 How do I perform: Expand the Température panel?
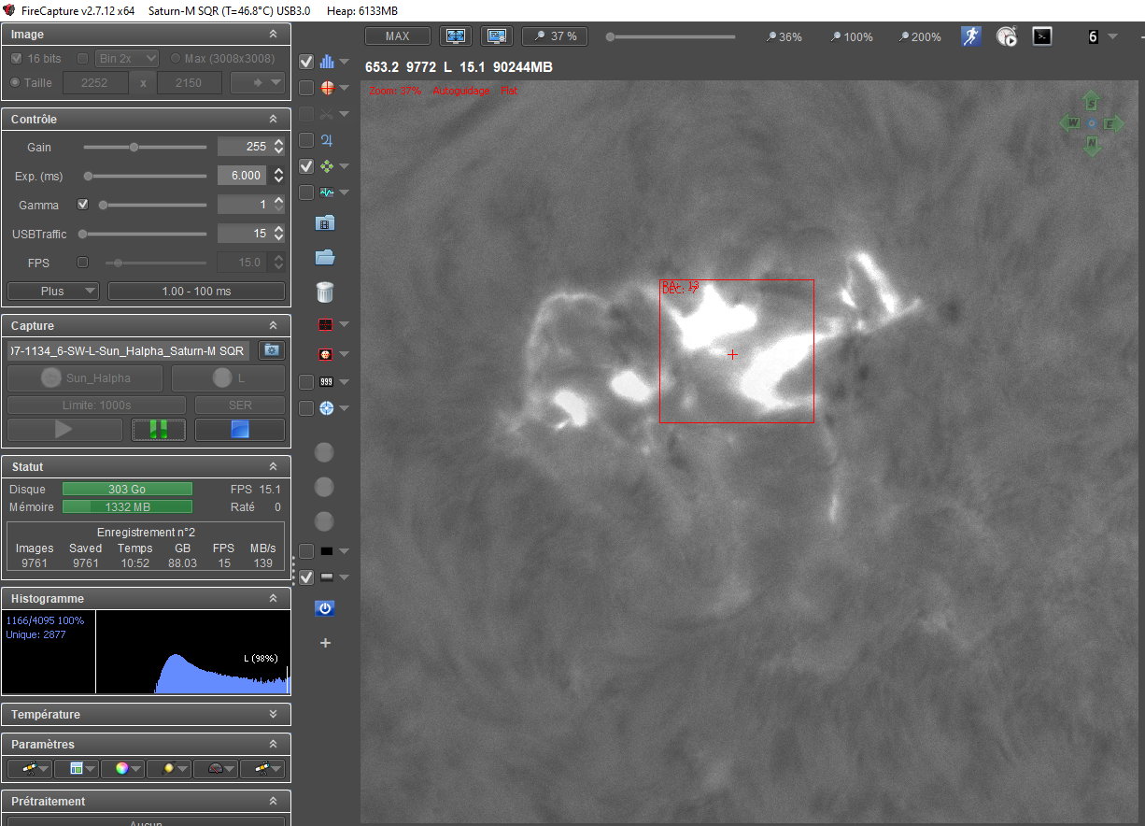[x=273, y=715]
